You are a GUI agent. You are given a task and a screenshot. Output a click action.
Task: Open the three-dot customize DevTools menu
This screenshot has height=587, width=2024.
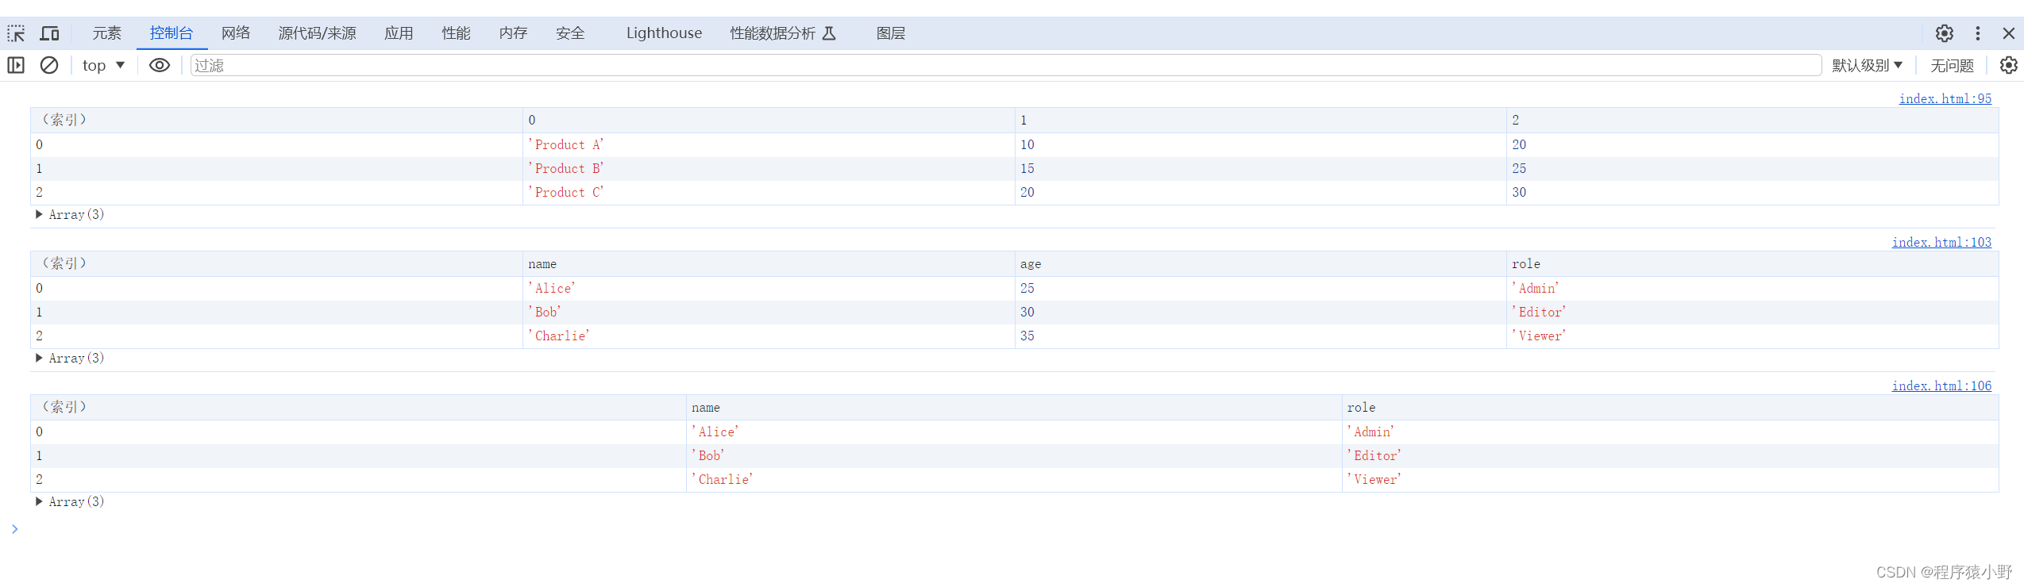point(1977,33)
